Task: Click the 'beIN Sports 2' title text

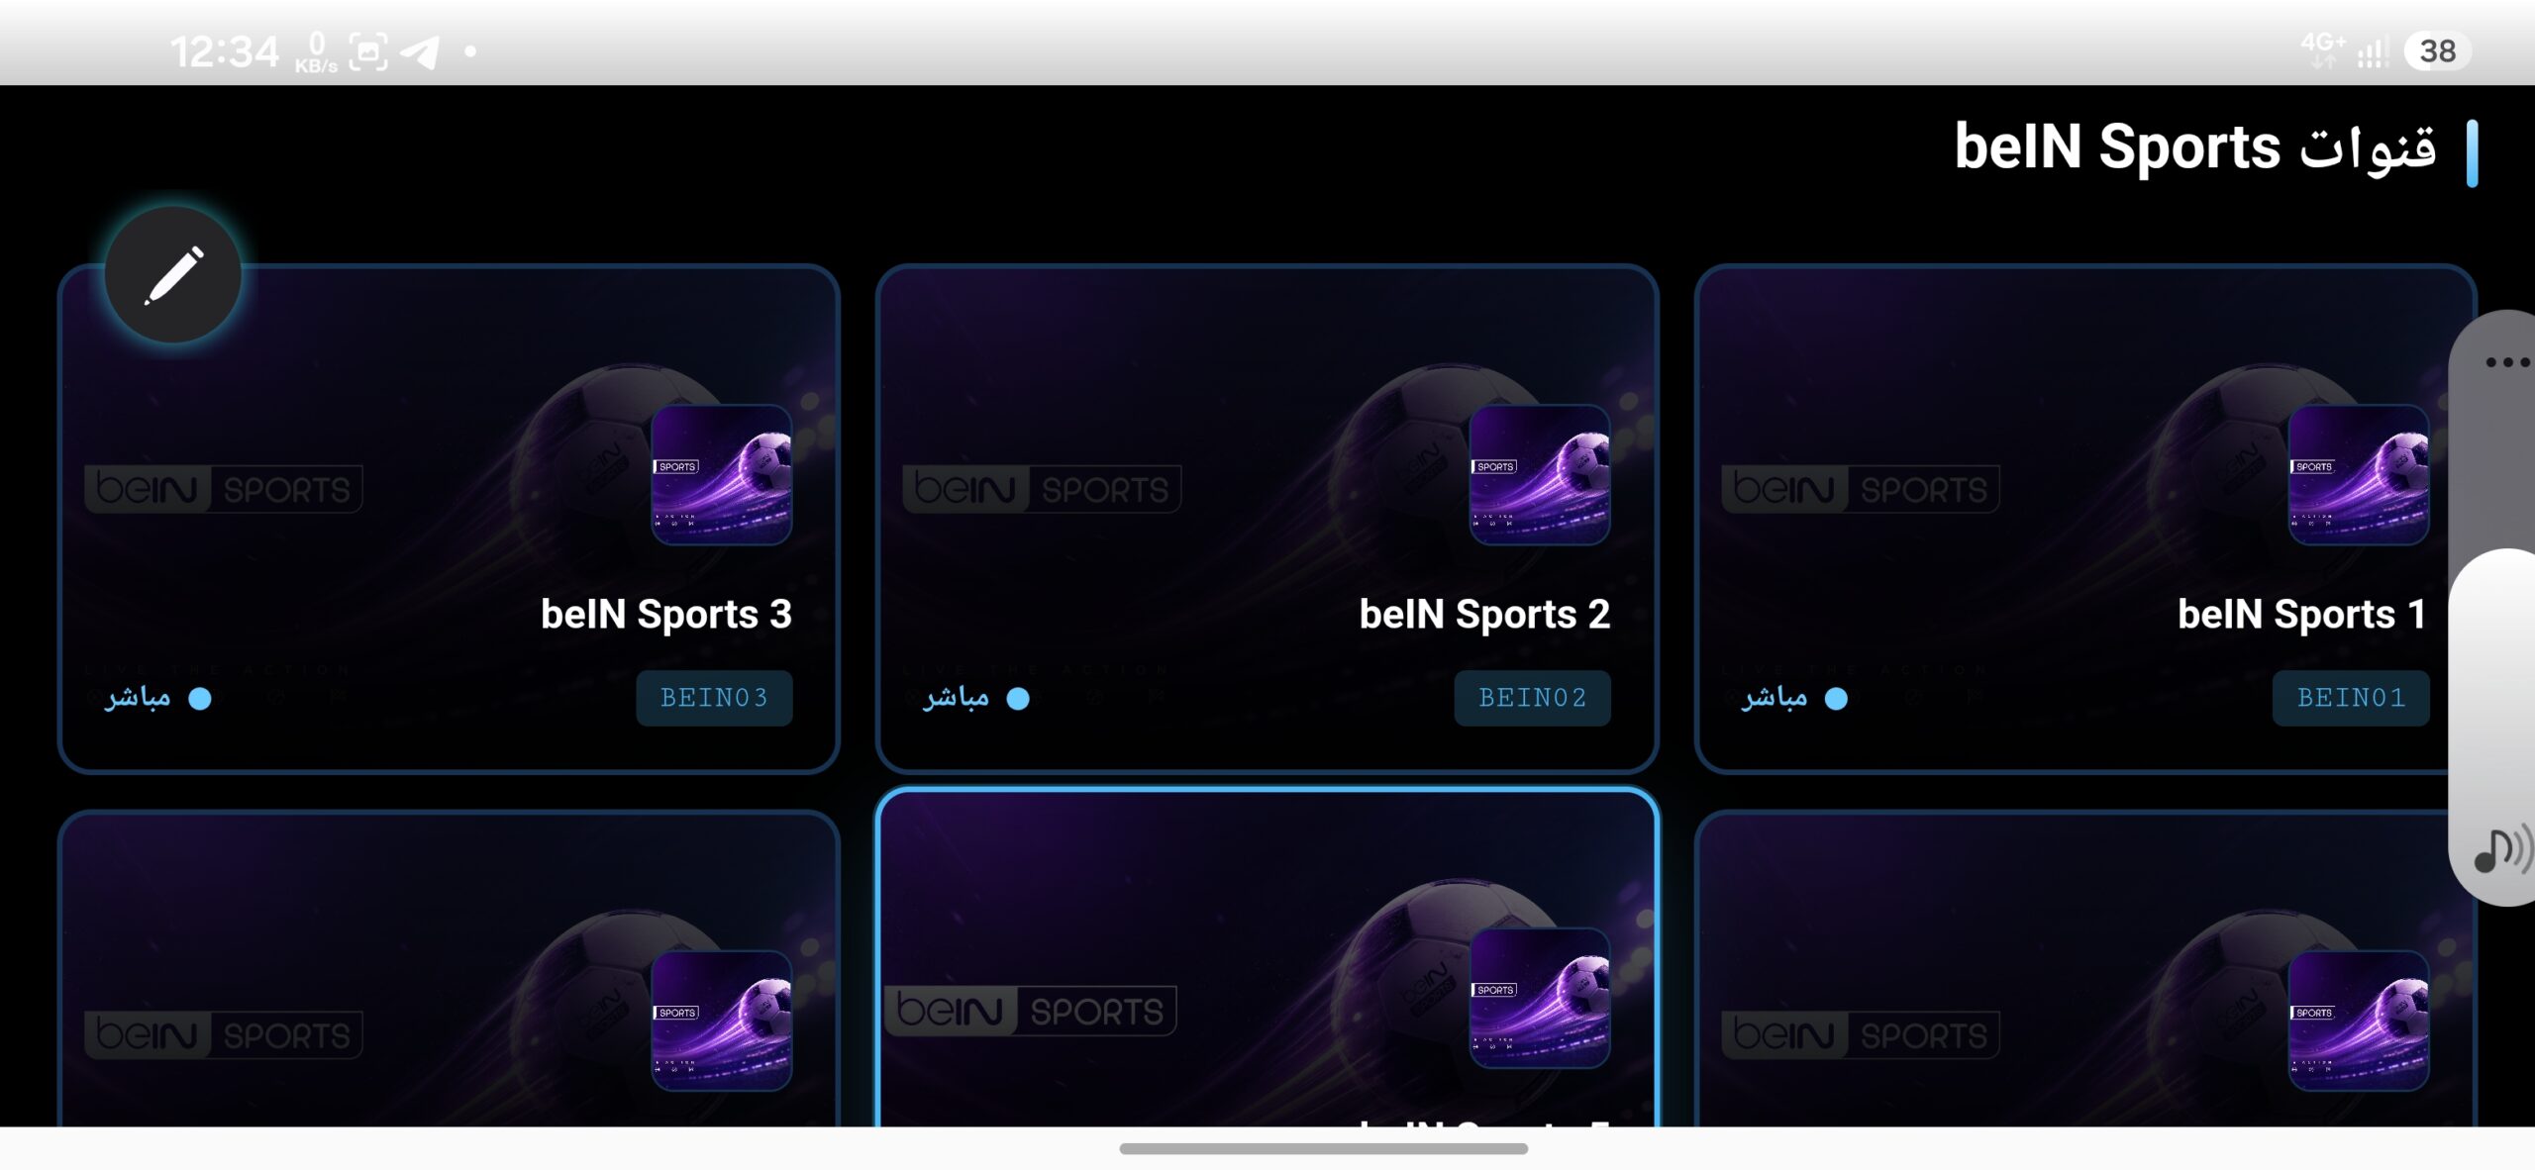Action: click(x=1484, y=615)
